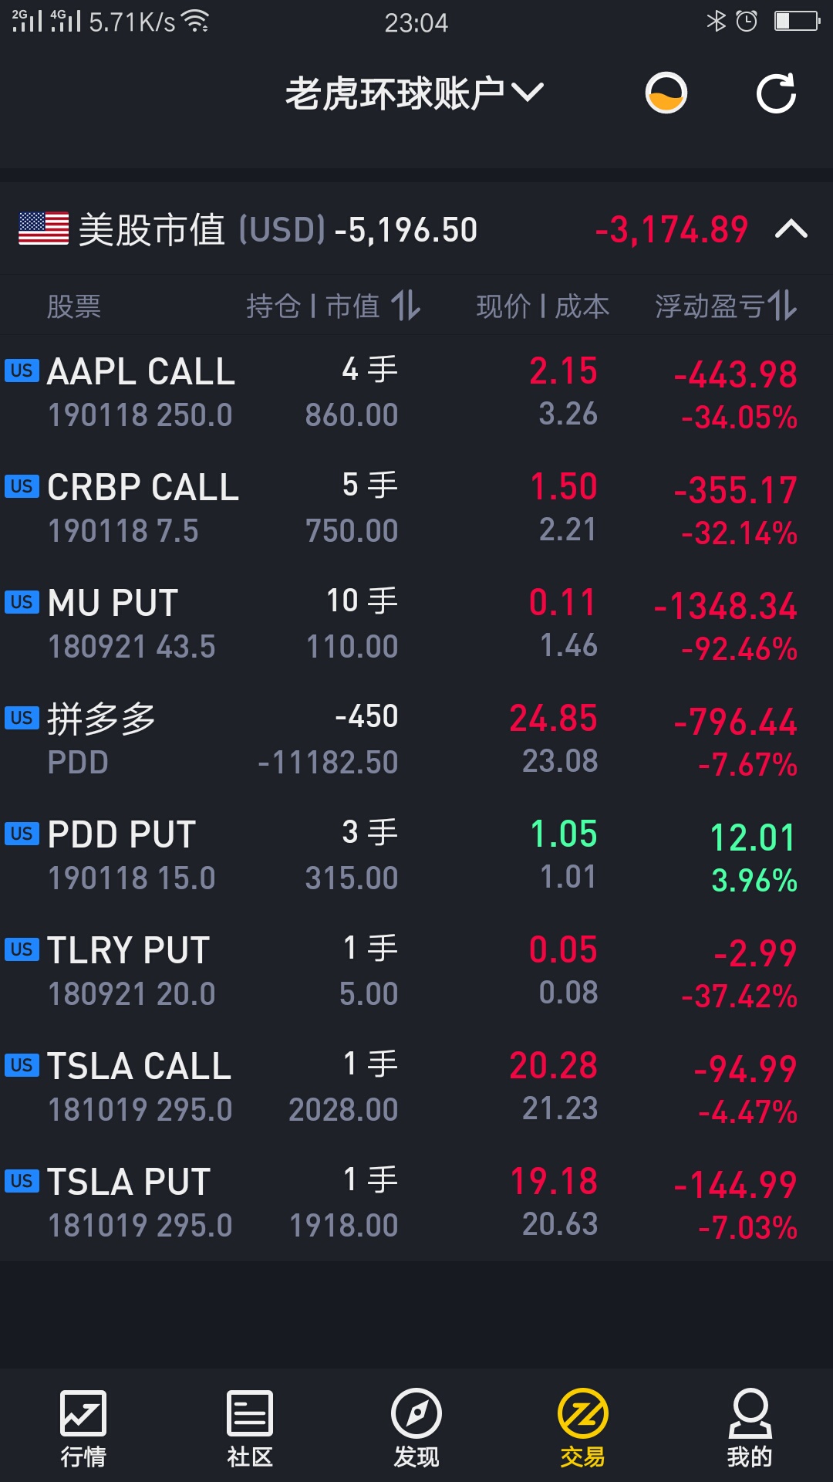Open the 拼多多 PDD stock position

coord(416,740)
